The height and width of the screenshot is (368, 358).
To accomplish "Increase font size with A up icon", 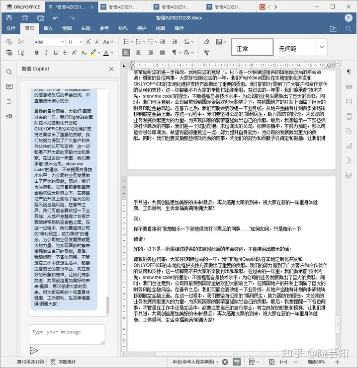I will click(x=89, y=42).
